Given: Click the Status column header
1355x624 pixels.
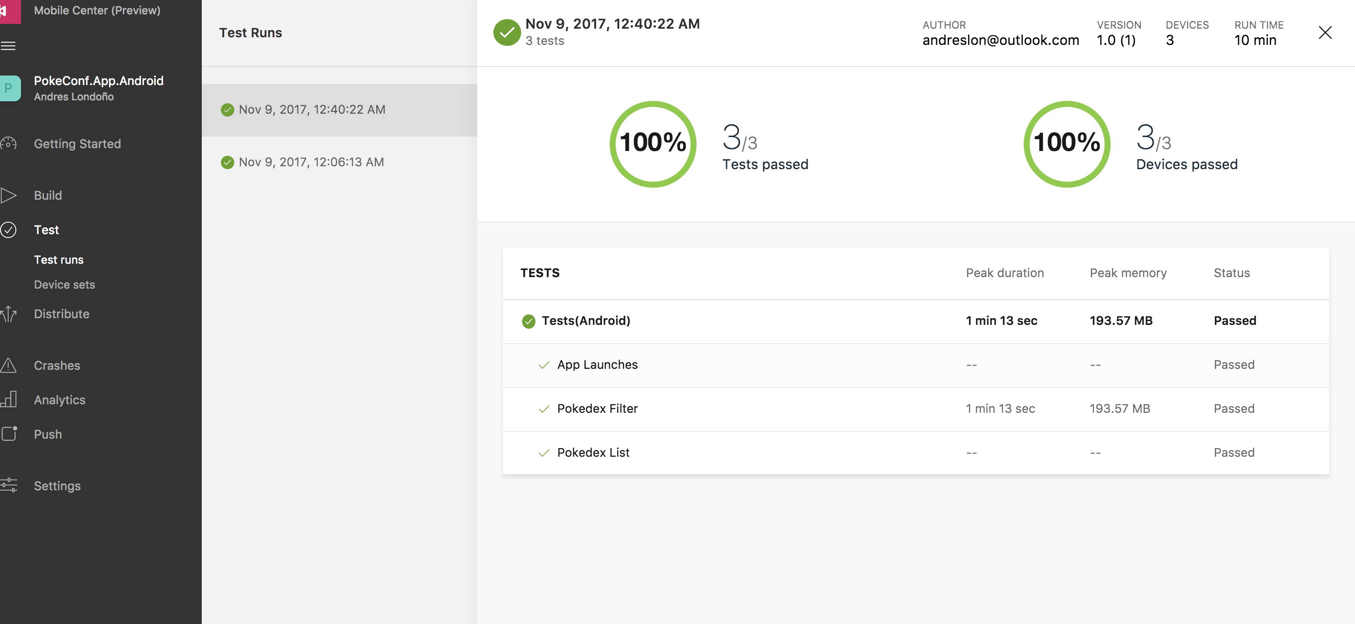Looking at the screenshot, I should click(1231, 273).
